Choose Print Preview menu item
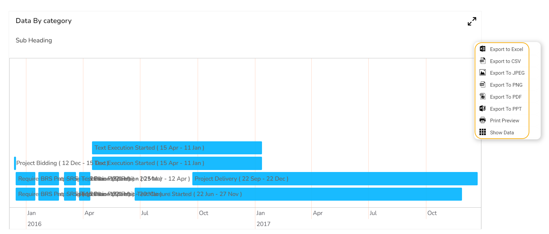 (504, 121)
